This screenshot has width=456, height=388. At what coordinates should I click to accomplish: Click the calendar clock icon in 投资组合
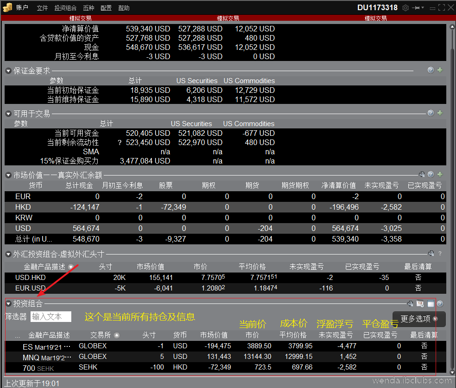420,303
